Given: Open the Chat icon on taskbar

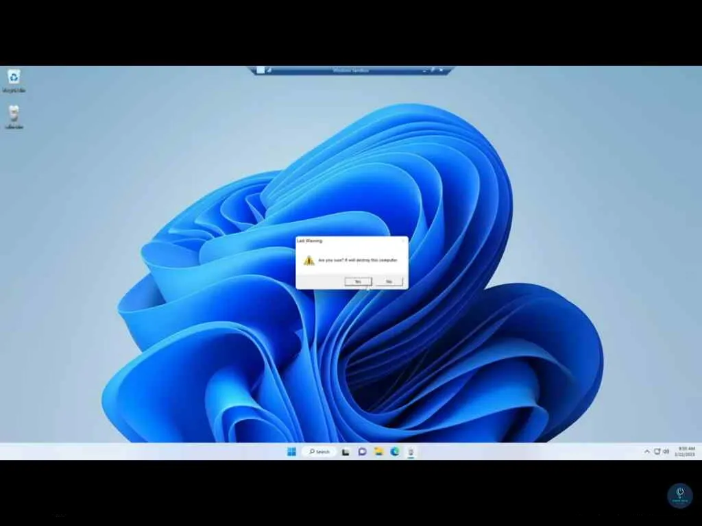Looking at the screenshot, I should [362, 452].
